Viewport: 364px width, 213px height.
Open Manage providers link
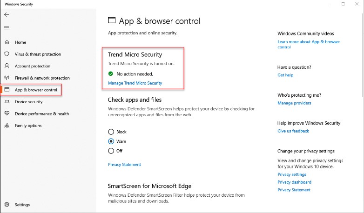294,103
